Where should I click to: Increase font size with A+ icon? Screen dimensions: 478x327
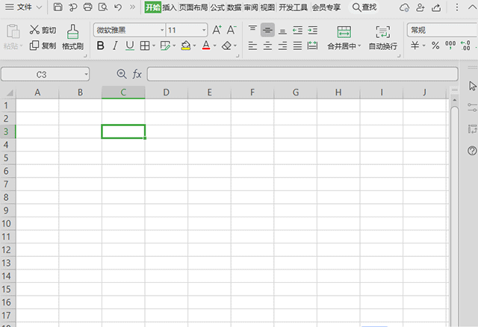click(x=217, y=30)
